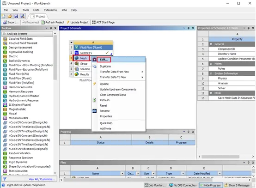Viewport: 256px width, 188px height.
Task: Open Date Modified column filter dropdown
Action: pos(220,173)
